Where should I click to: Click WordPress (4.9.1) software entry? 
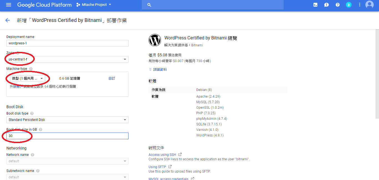210,135
